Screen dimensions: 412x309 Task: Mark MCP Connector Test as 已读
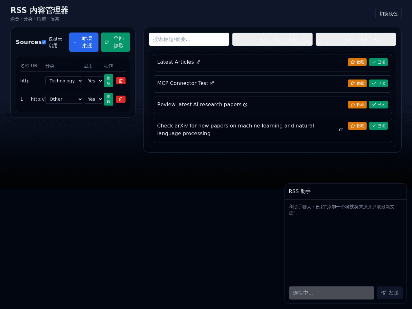tap(379, 83)
